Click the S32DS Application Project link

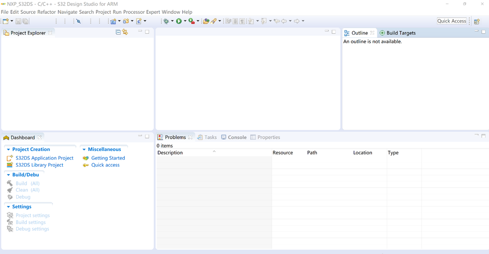(x=45, y=158)
